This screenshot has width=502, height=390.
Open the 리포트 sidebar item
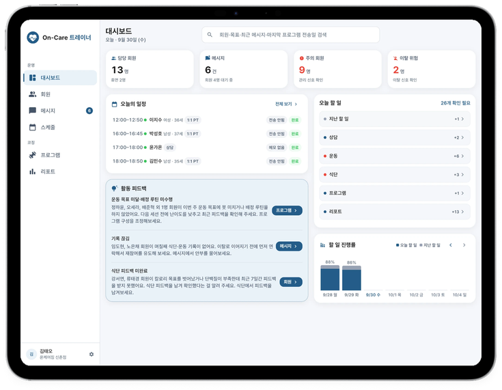60,171
